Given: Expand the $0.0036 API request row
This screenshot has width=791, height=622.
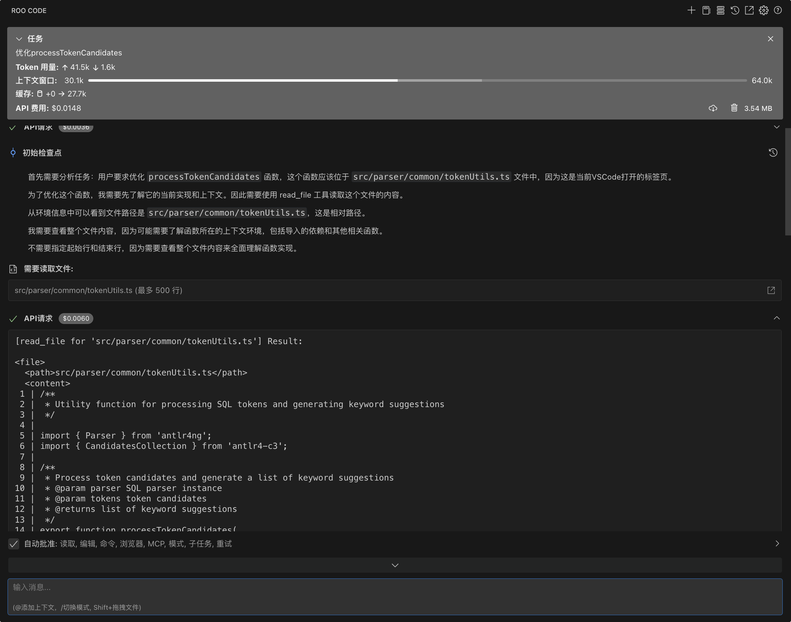Looking at the screenshot, I should click(777, 127).
